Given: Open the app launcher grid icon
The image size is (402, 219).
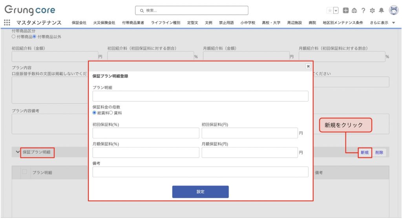Looking at the screenshot, I should (7, 23).
